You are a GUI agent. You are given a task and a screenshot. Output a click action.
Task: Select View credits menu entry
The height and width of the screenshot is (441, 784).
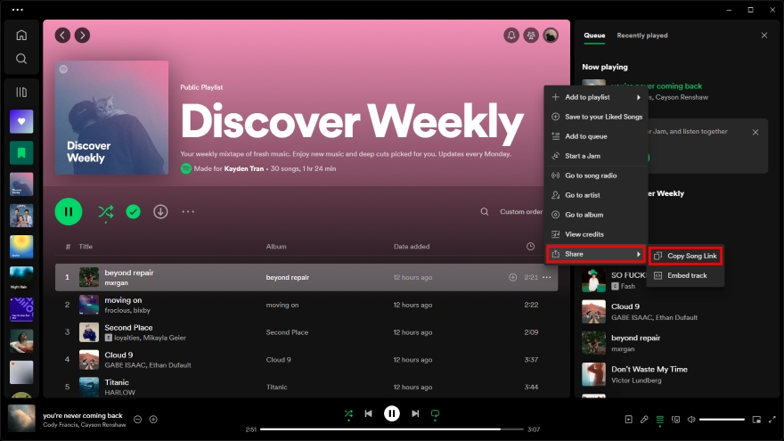[x=596, y=234]
